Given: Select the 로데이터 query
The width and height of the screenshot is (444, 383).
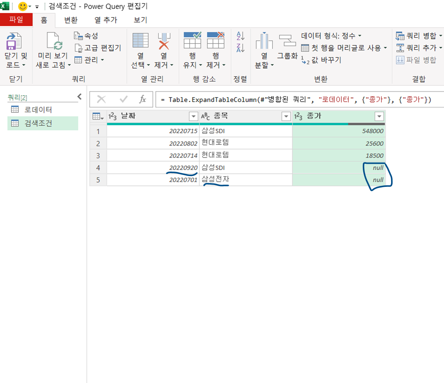Looking at the screenshot, I should click(x=43, y=109).
